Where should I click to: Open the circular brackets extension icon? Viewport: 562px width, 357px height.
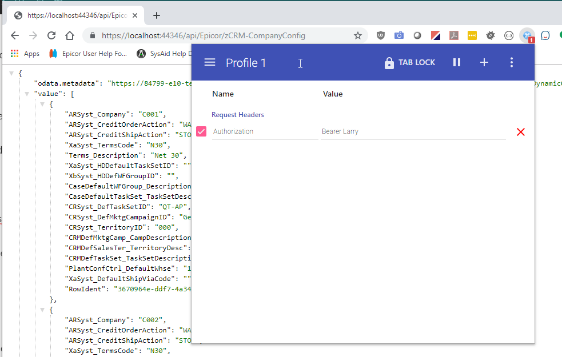point(509,35)
